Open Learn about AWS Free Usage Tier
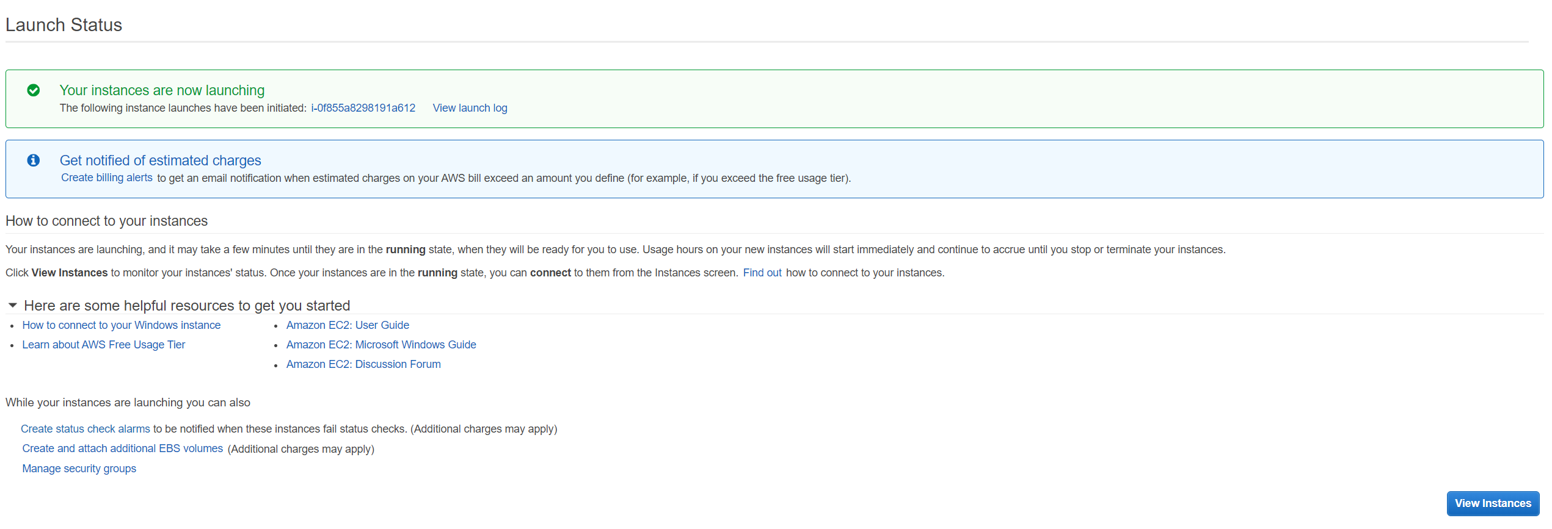Viewport: 1552px width, 529px height. pyautogui.click(x=104, y=345)
